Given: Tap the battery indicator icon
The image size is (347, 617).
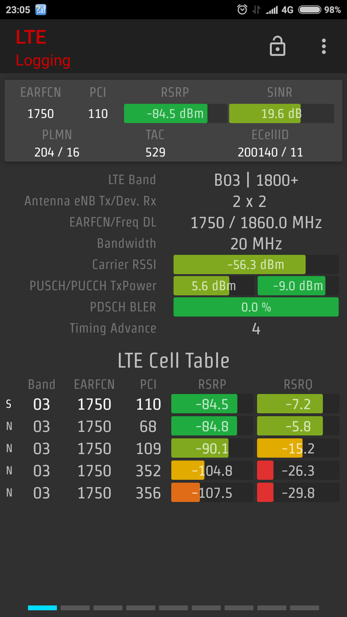Looking at the screenshot, I should (x=309, y=10).
